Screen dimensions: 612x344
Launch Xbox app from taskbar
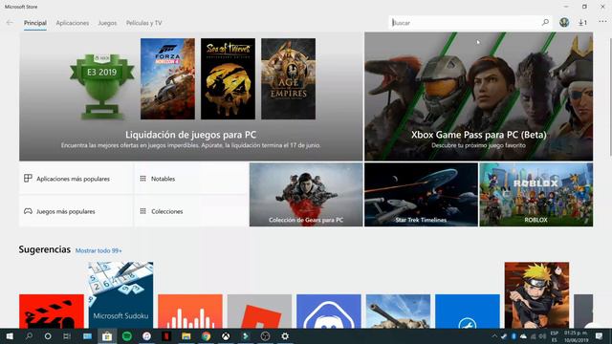coord(226,336)
